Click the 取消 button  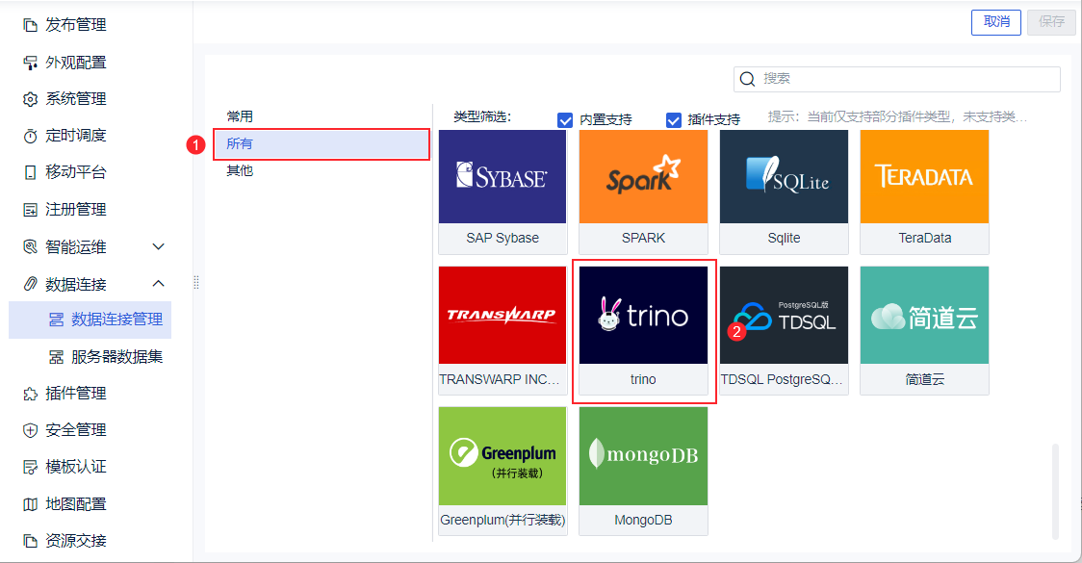pyautogui.click(x=995, y=22)
